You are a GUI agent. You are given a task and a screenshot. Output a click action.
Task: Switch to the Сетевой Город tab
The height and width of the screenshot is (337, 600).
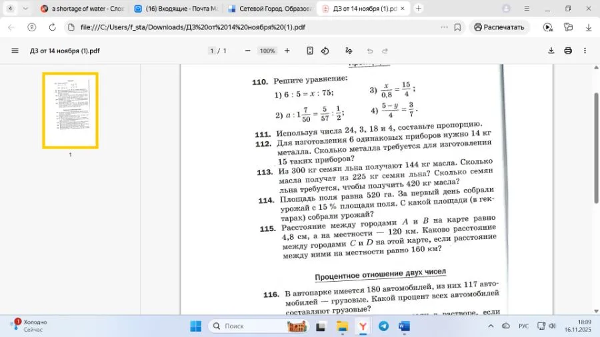[271, 9]
